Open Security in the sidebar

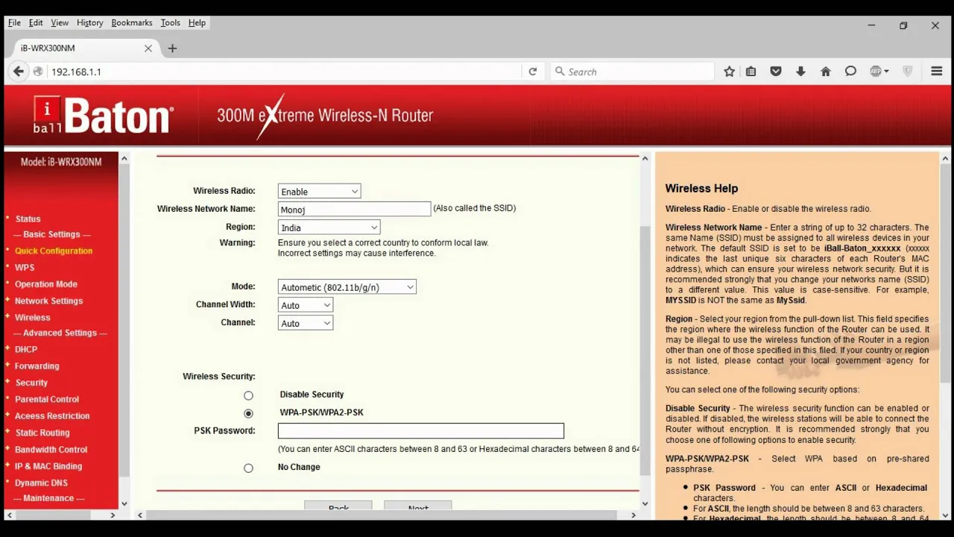tap(31, 383)
